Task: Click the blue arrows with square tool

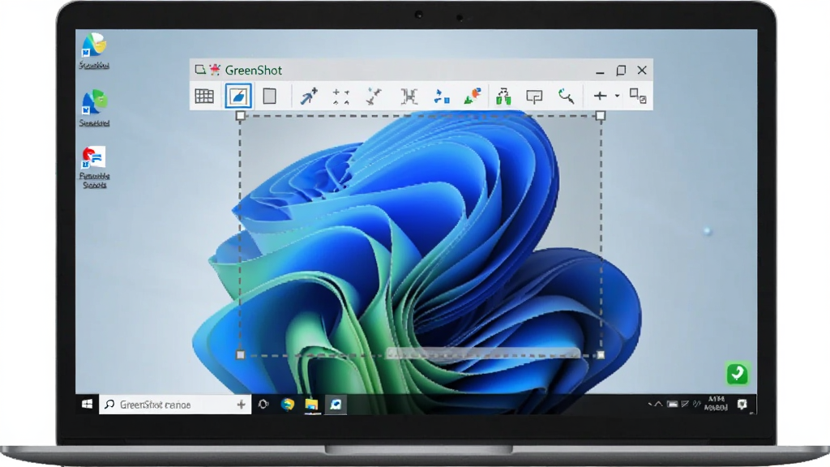Action: tap(442, 96)
